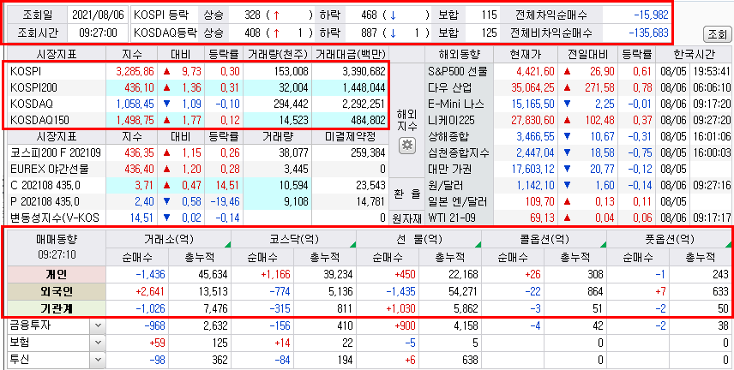Click the 기관계 investor row header
This screenshot has width=734, height=370.
pyautogui.click(x=55, y=308)
